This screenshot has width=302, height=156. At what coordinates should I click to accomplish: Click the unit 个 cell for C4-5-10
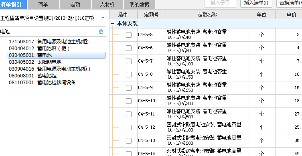pyautogui.click(x=262, y=101)
